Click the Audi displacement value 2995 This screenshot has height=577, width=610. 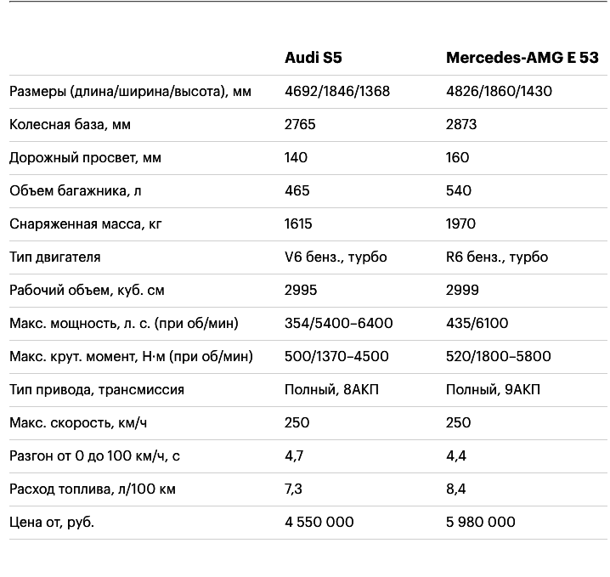[301, 291]
